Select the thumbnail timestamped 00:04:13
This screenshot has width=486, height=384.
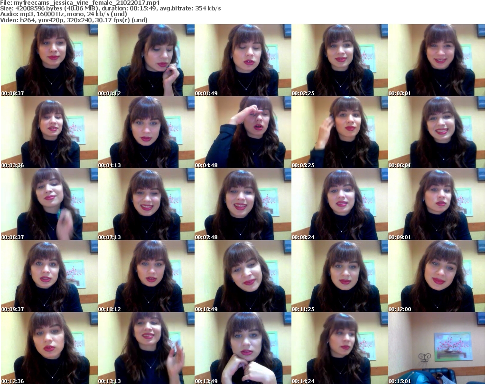(x=146, y=132)
